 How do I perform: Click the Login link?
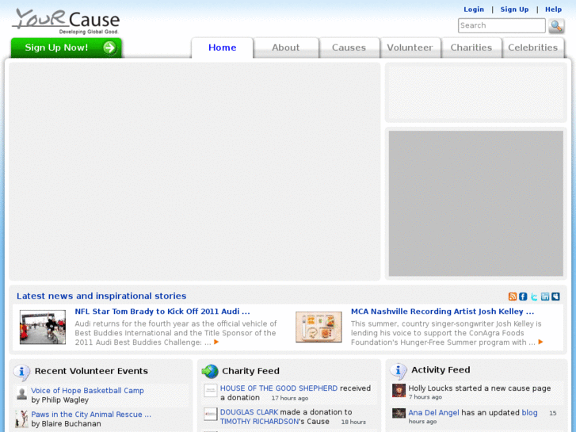pos(474,10)
